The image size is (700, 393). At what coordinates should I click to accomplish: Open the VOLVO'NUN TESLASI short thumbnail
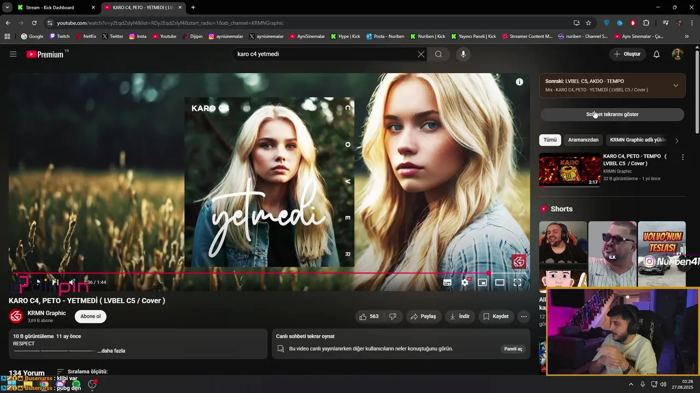pyautogui.click(x=662, y=254)
